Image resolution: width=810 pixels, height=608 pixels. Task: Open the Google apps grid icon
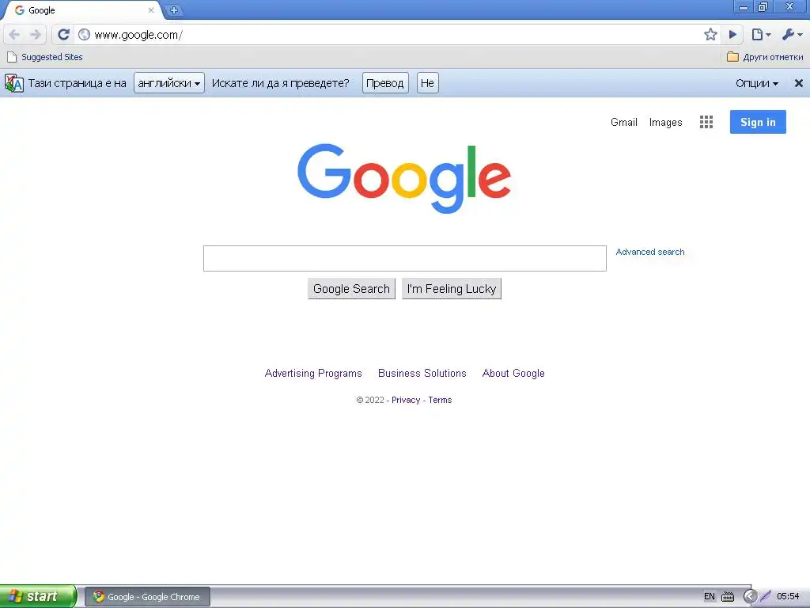click(x=706, y=122)
